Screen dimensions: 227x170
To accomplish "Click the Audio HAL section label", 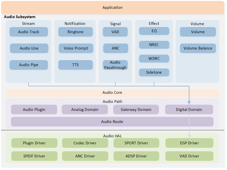I will point(112,136).
